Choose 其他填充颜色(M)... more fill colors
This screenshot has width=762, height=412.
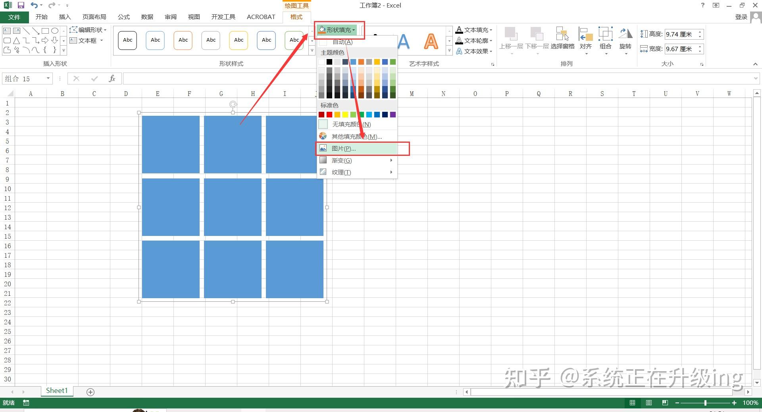(x=357, y=136)
